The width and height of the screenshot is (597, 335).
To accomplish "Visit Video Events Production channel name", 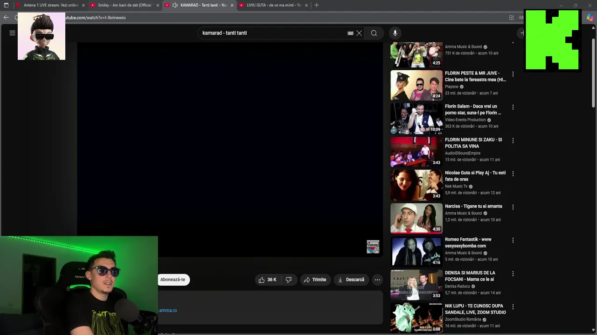I will pos(465,120).
